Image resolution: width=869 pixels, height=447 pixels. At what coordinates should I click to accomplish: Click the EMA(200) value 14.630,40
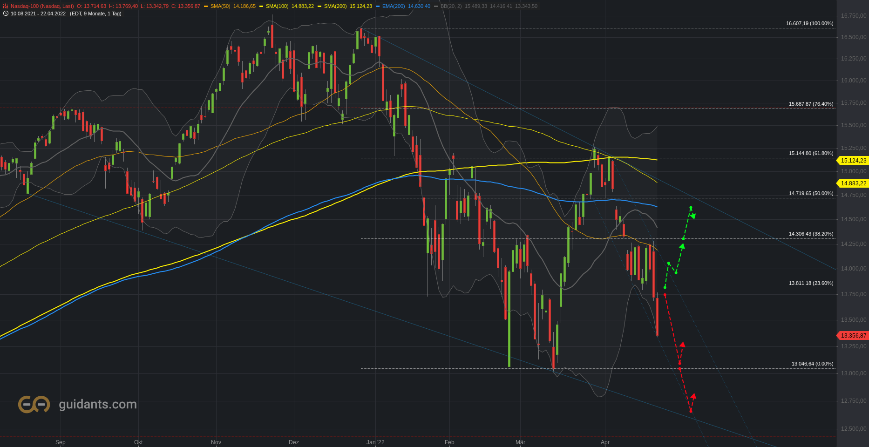tap(419, 7)
